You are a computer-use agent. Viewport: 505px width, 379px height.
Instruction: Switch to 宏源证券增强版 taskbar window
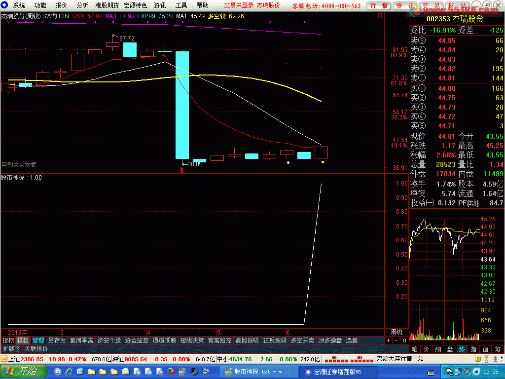point(338,372)
